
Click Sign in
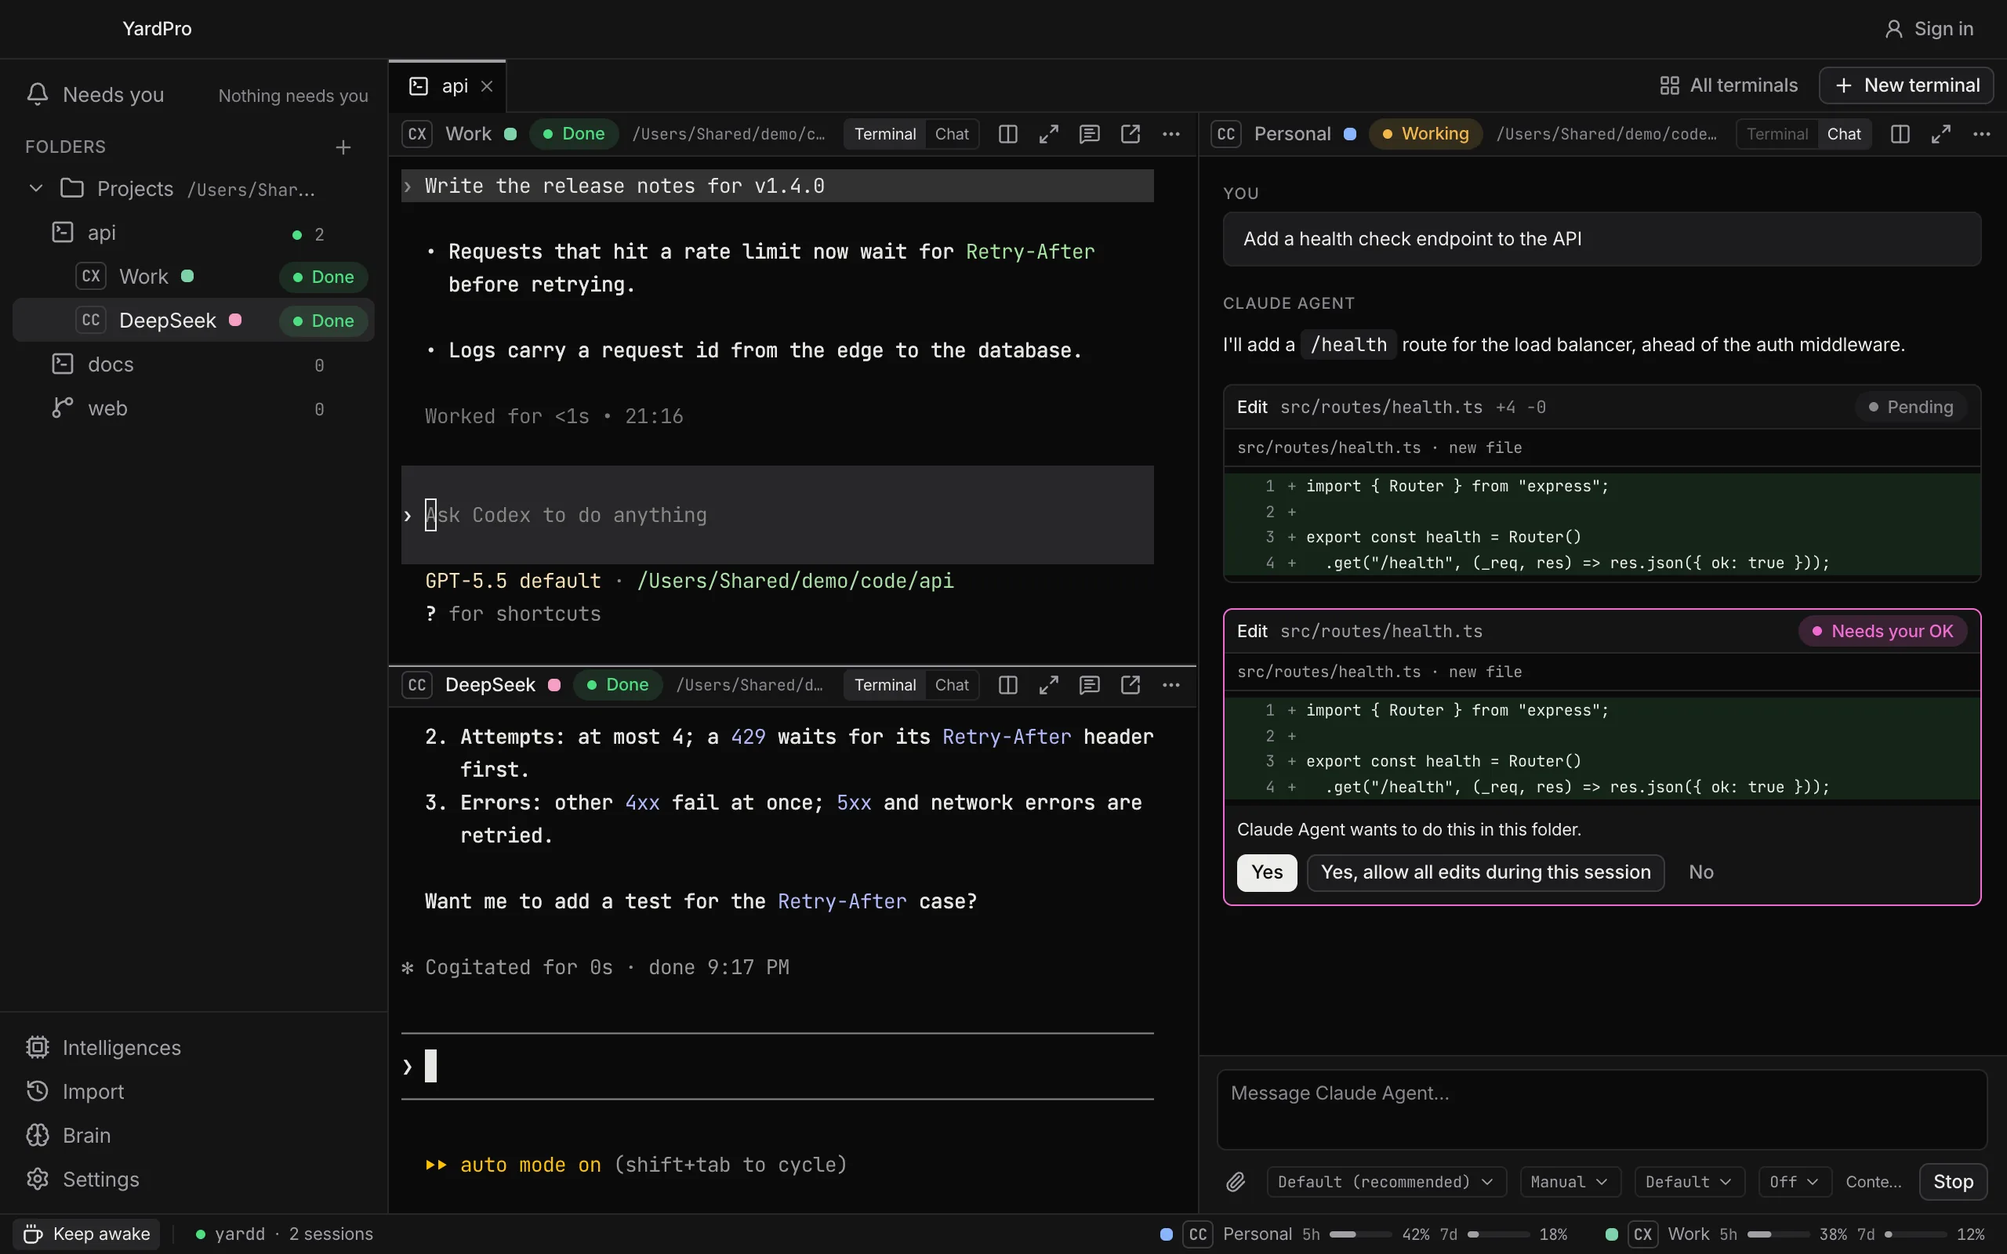pyautogui.click(x=1929, y=29)
